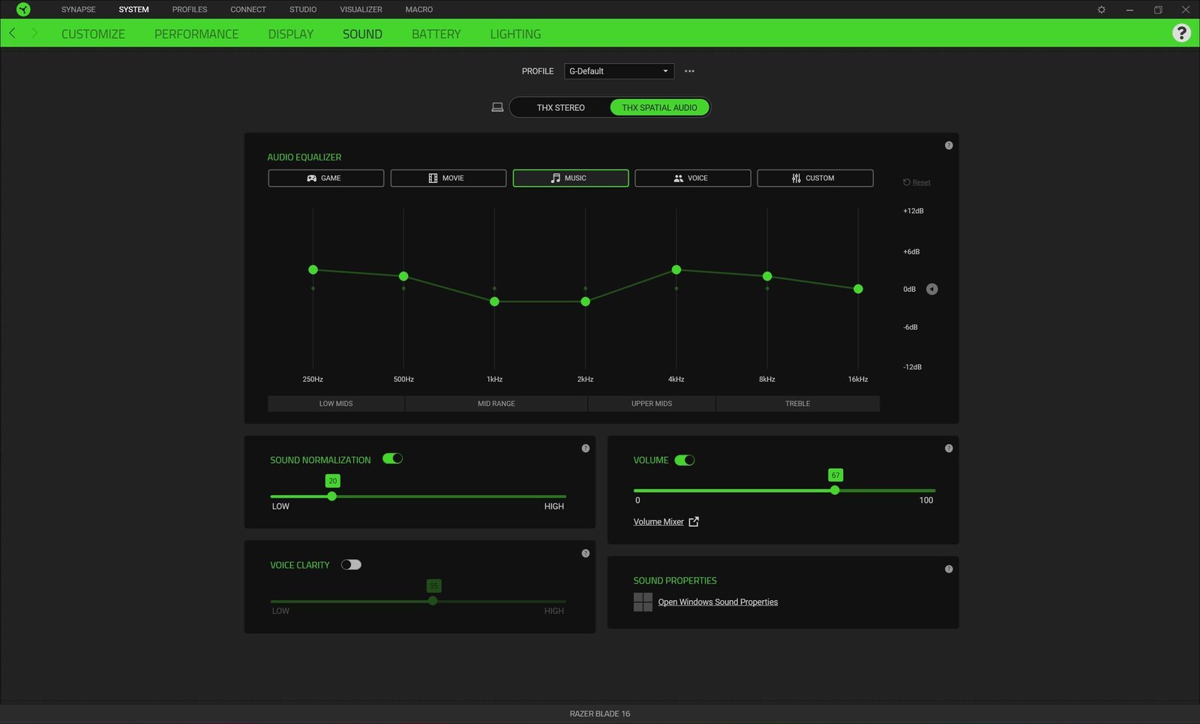Click the Audio Equalizer help icon
This screenshot has height=724, width=1200.
pyautogui.click(x=949, y=146)
